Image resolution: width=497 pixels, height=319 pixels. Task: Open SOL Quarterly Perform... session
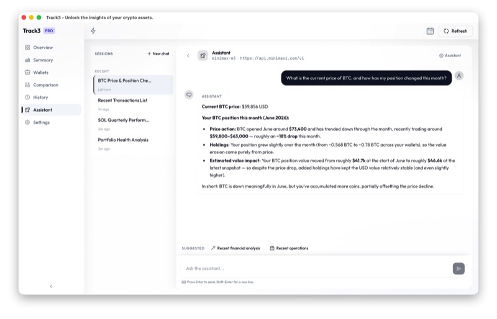click(x=134, y=124)
